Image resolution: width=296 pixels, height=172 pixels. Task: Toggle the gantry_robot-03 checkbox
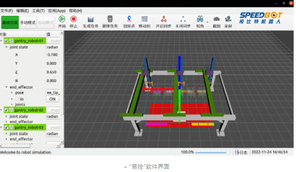point(6,128)
